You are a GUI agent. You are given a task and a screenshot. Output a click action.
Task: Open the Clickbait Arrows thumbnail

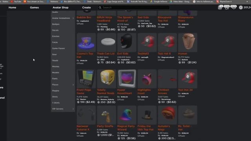tap(167, 79)
